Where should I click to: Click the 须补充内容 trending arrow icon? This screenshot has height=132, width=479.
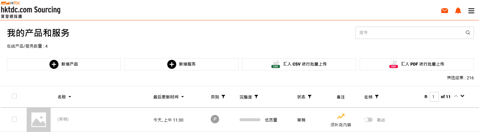[341, 116]
